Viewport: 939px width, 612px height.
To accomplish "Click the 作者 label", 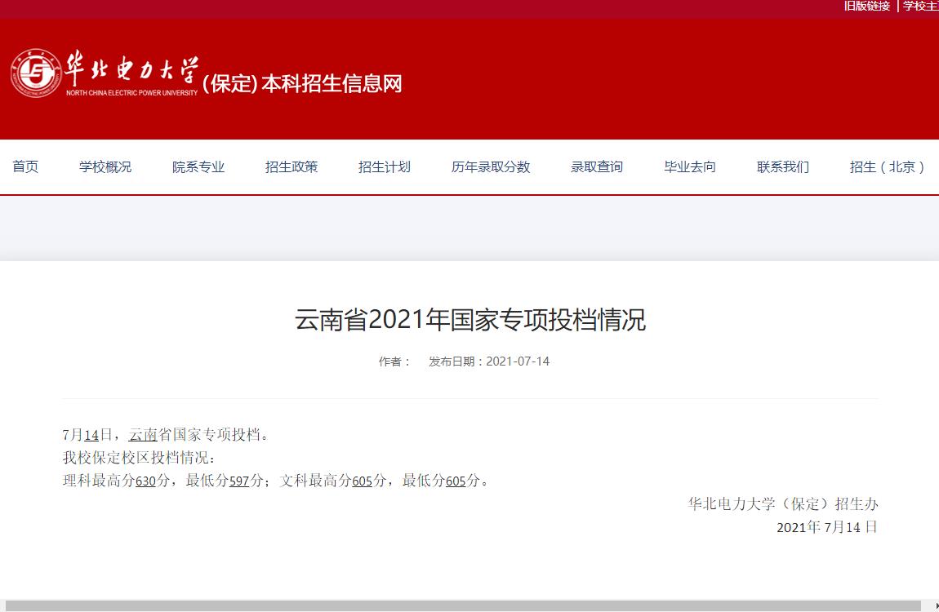I will 394,361.
